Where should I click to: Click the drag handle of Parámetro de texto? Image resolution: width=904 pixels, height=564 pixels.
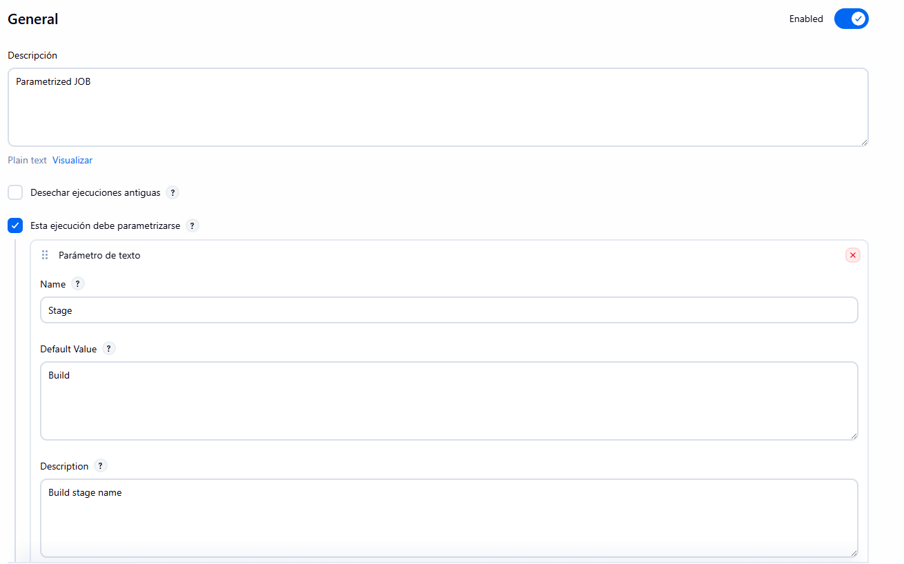tap(45, 255)
